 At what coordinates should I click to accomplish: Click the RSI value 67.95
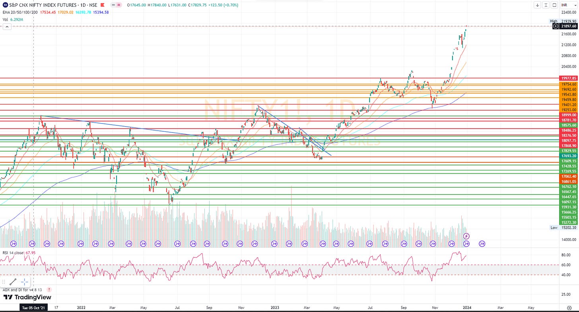click(31, 252)
